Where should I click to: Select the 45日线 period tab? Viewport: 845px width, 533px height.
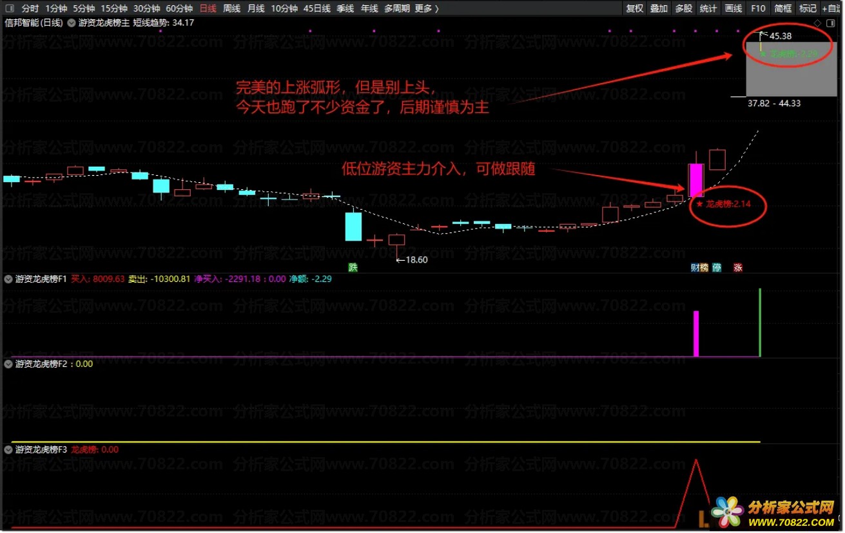317,8
